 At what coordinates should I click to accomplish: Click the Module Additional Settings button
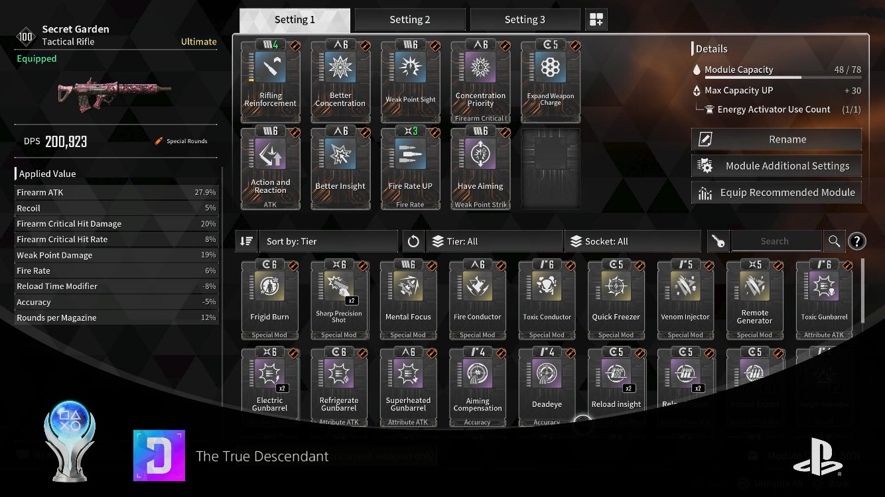[x=776, y=166]
